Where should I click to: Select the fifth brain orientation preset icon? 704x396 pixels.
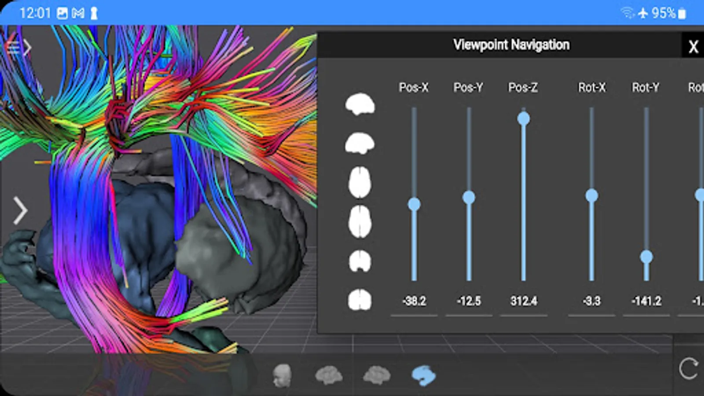tap(360, 261)
